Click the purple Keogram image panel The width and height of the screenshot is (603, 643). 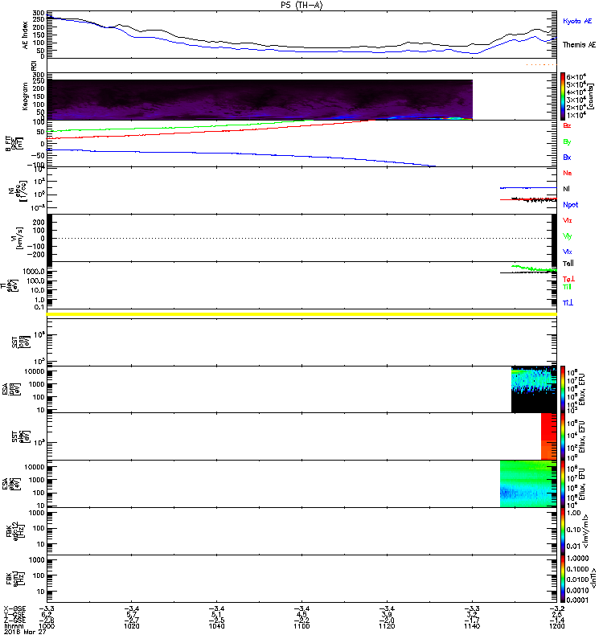tap(260, 100)
